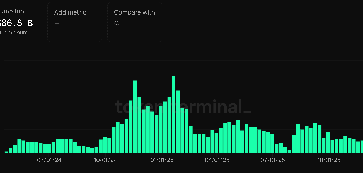Click the 04/01/25 axis date label

click(x=217, y=160)
